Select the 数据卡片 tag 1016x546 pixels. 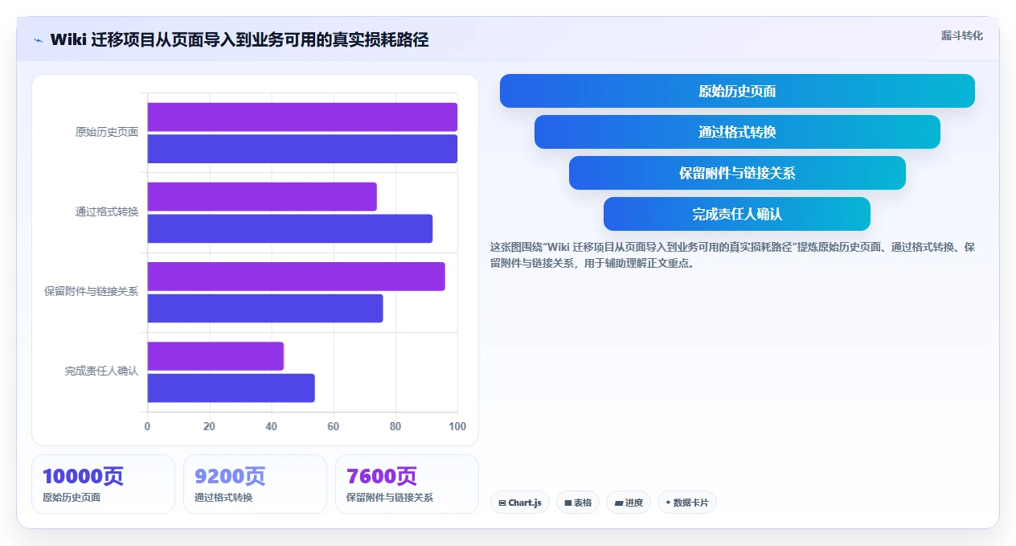[687, 503]
